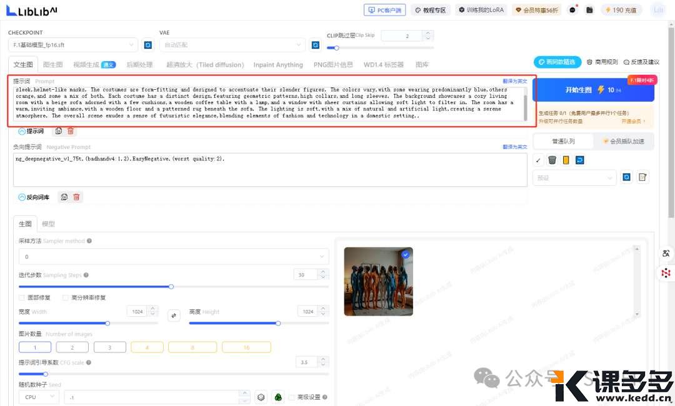Click the generated image thumbnail
Screen dimensions: 675x406
click(378, 281)
